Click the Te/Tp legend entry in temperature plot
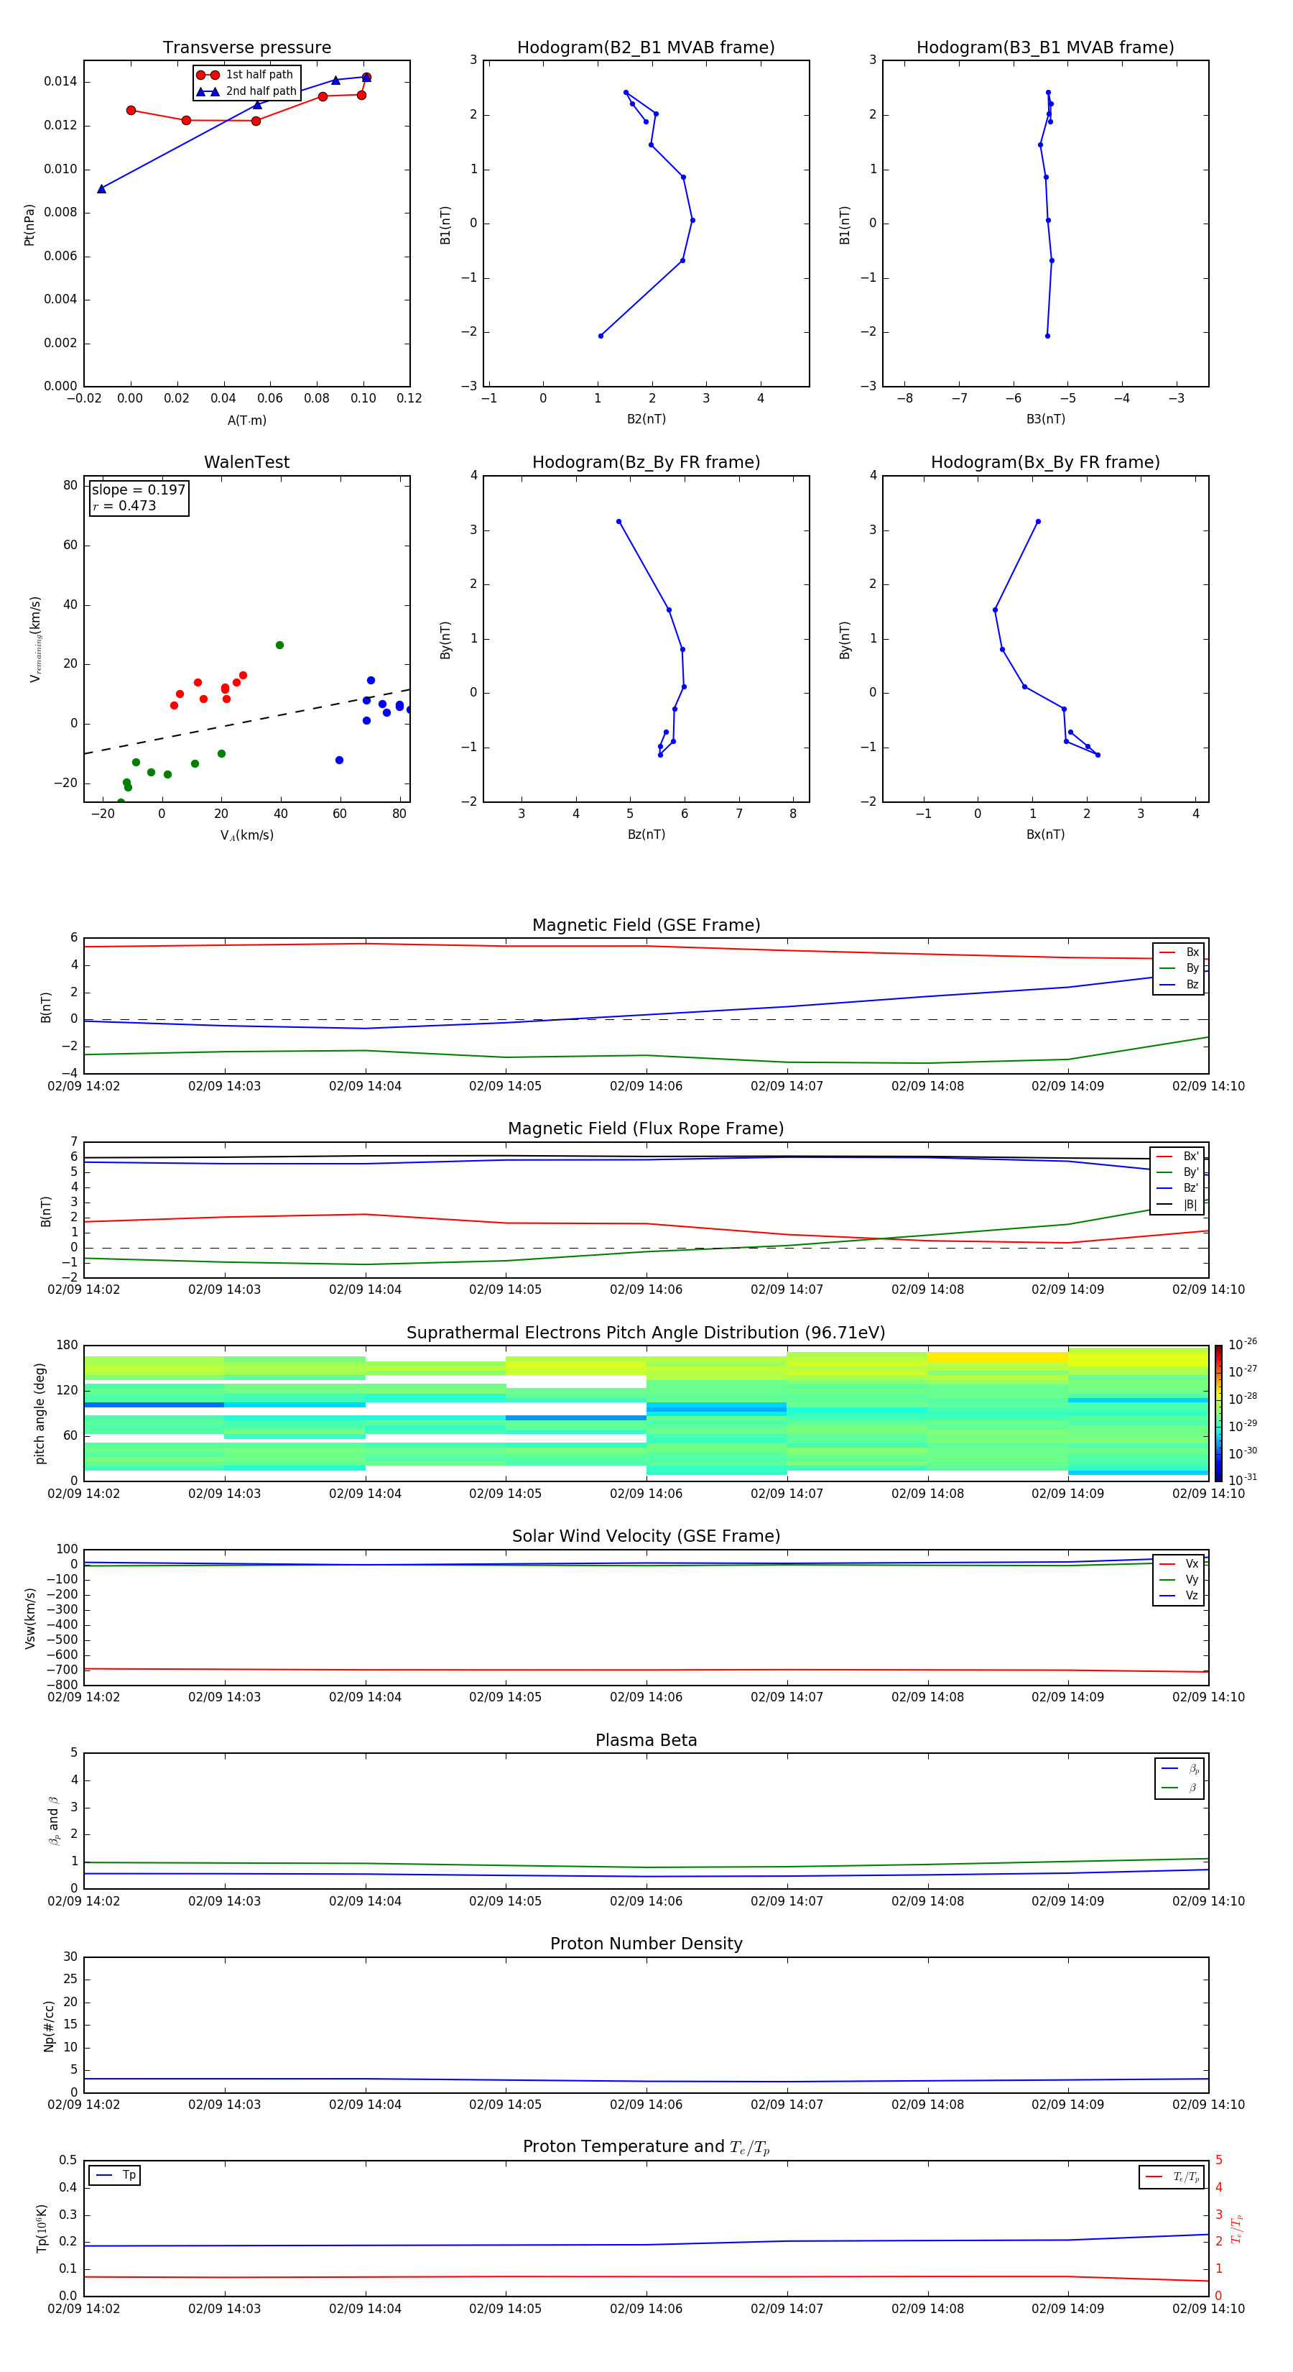The height and width of the screenshot is (2372, 1293). [1172, 2176]
